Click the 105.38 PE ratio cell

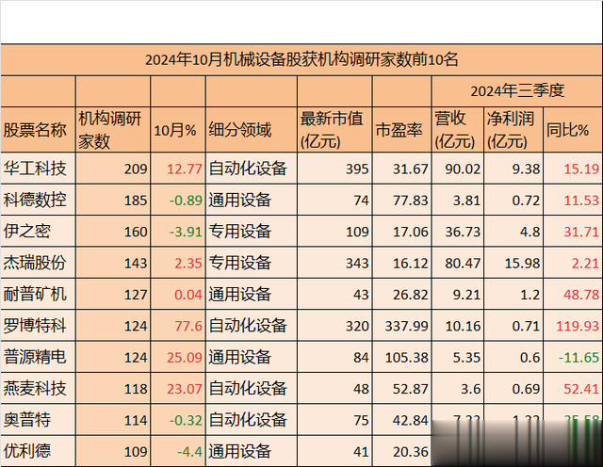click(402, 357)
